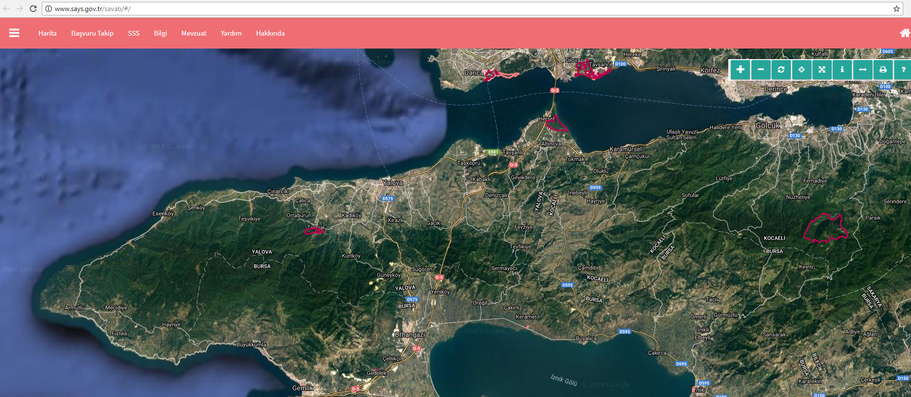Image resolution: width=911 pixels, height=397 pixels.
Task: Open the Mevzuat menu item
Action: point(194,33)
